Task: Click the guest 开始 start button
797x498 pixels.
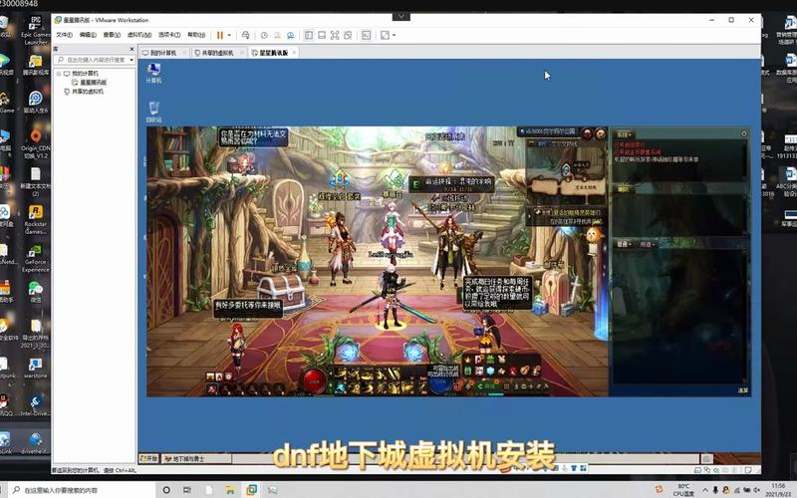Action: click(148, 459)
